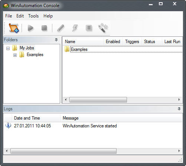Collapse the My Jobs tree node
Viewport: 186px width, 166px height.
point(8,48)
